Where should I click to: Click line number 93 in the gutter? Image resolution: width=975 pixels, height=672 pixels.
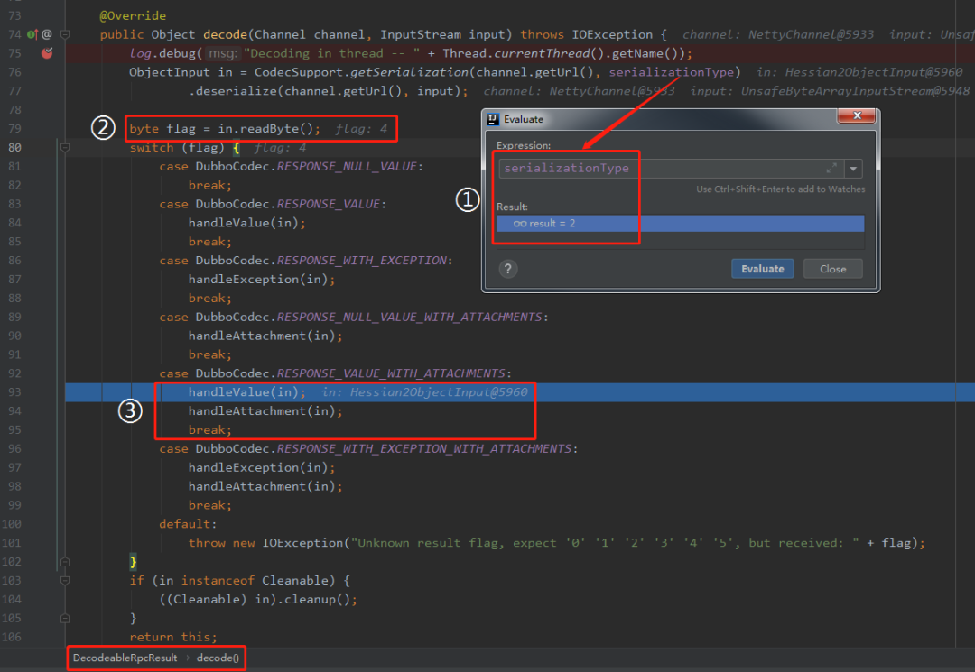[14, 392]
